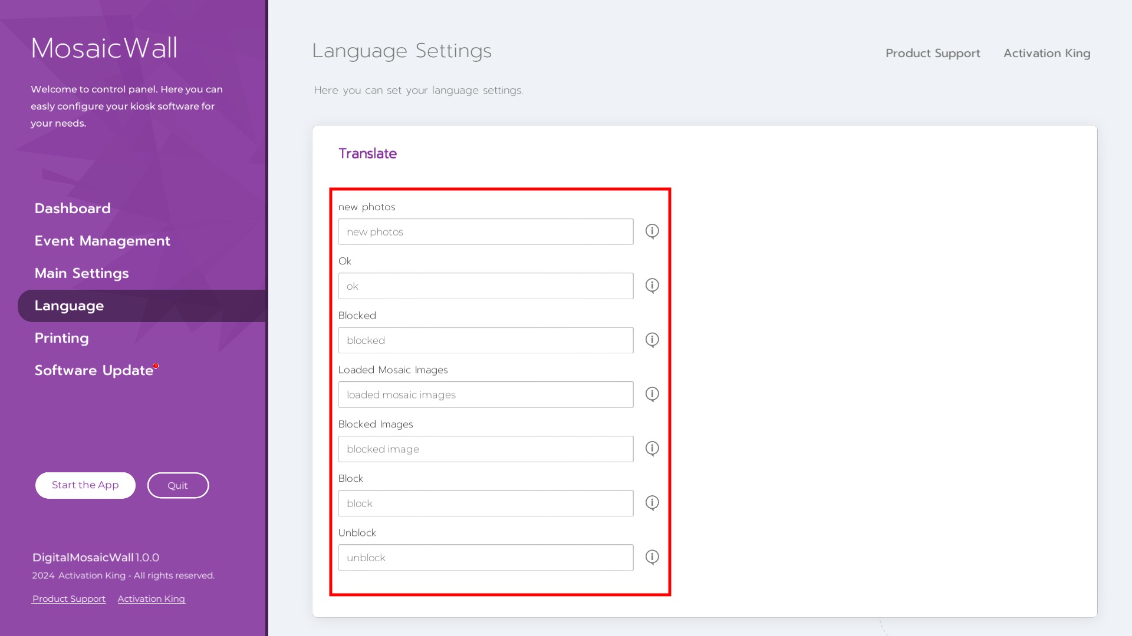This screenshot has width=1132, height=636.
Task: Open info for Loaded Mosaic Images
Action: point(651,394)
